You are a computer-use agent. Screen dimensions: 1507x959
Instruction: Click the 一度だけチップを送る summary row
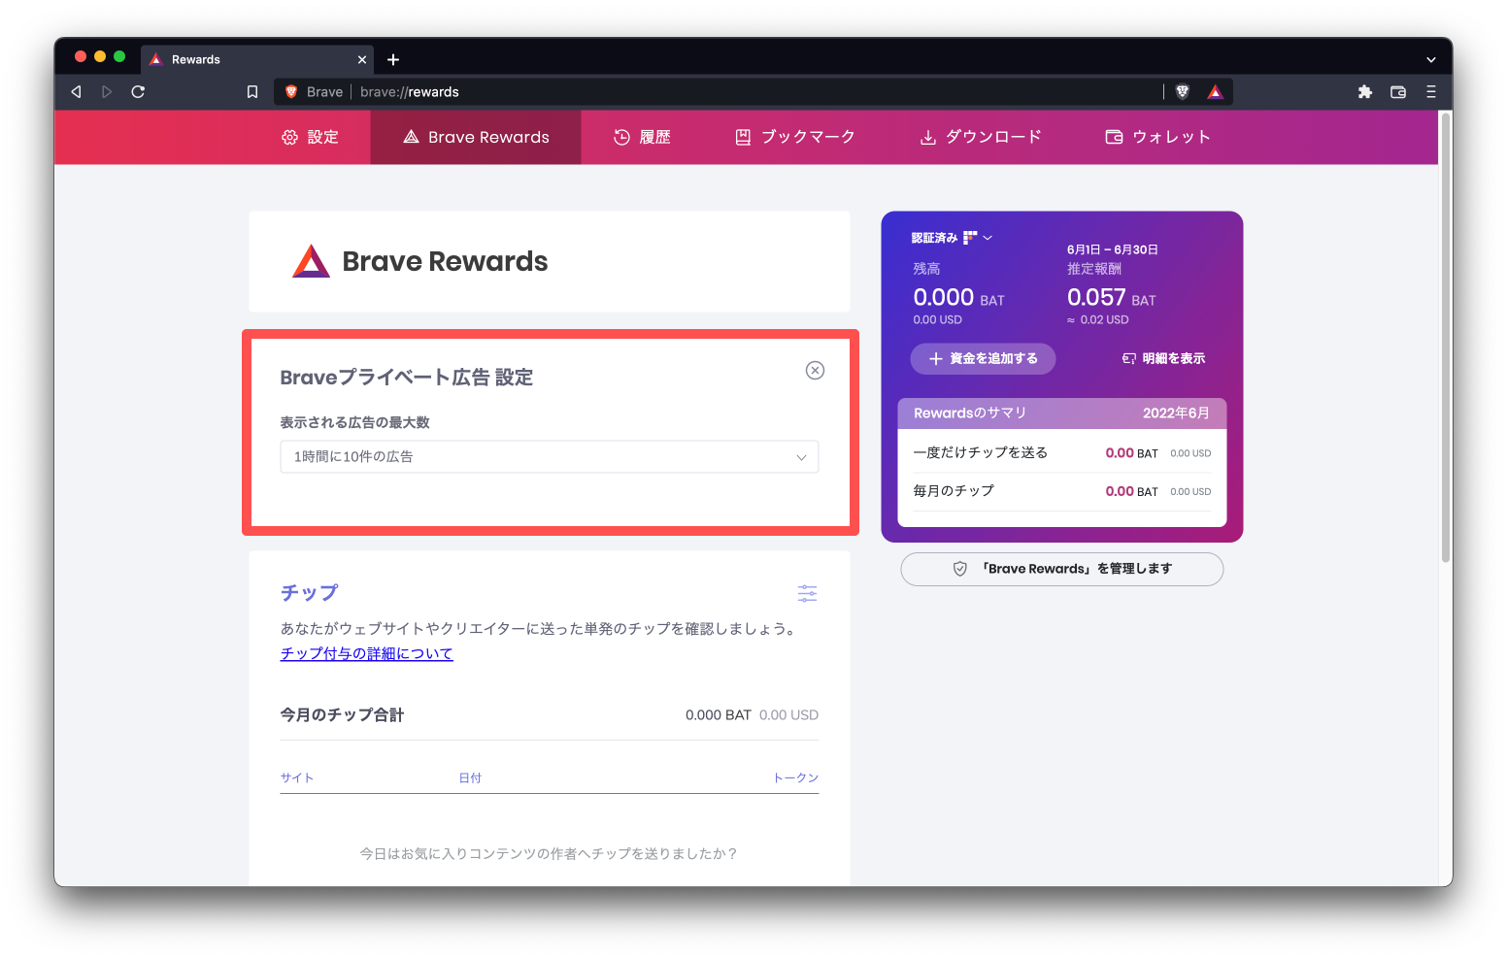tap(1062, 453)
